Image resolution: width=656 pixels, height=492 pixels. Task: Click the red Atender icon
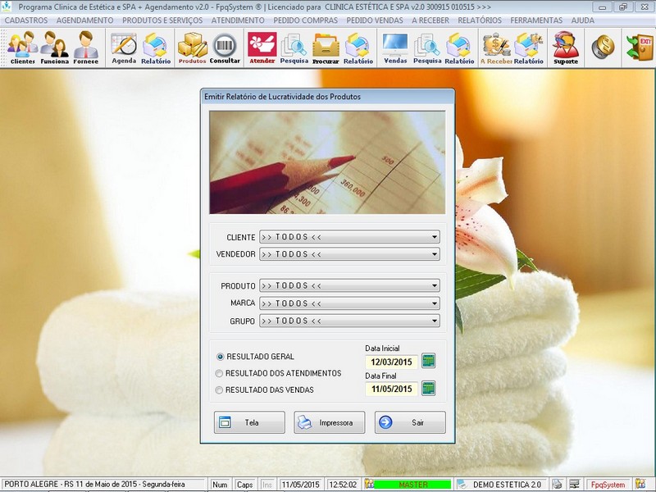[x=262, y=48]
